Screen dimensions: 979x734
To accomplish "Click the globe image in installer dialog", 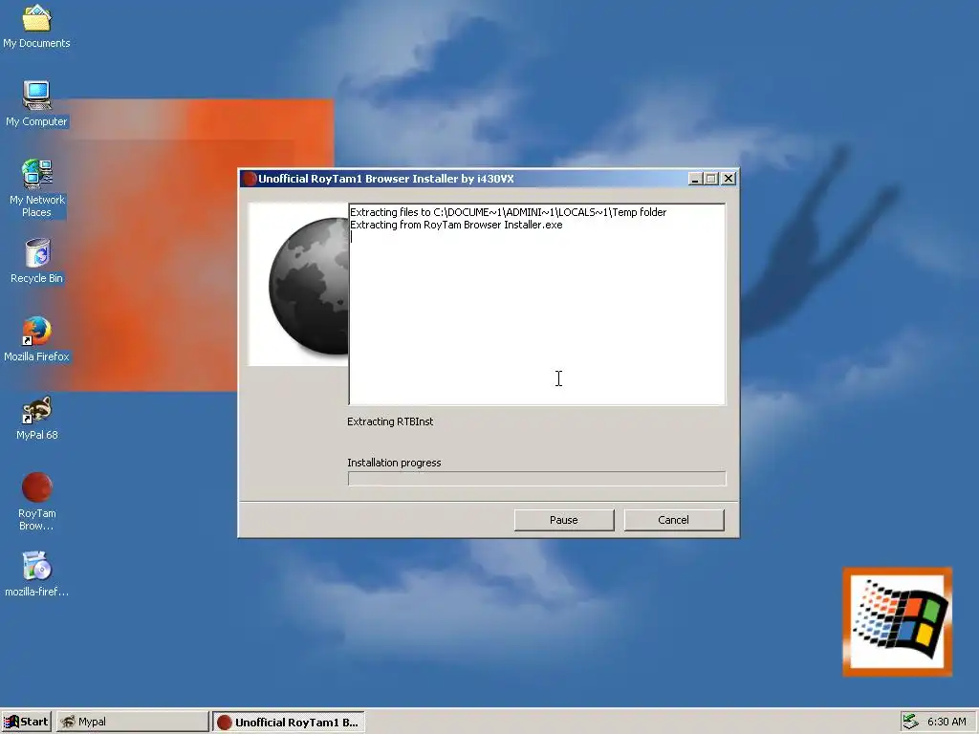I will pyautogui.click(x=298, y=284).
